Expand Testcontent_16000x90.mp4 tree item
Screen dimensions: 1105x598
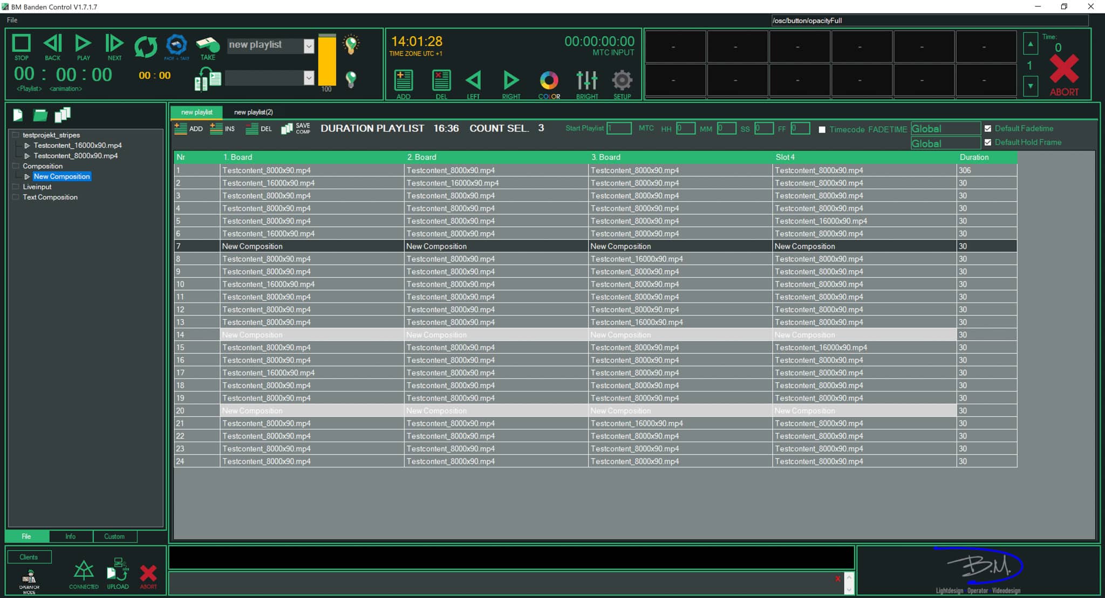pyautogui.click(x=27, y=146)
